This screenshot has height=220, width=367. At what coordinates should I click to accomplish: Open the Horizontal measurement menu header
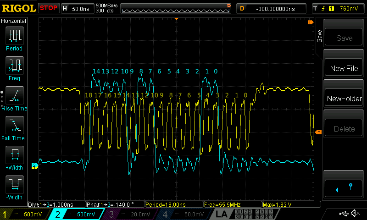click(14, 21)
